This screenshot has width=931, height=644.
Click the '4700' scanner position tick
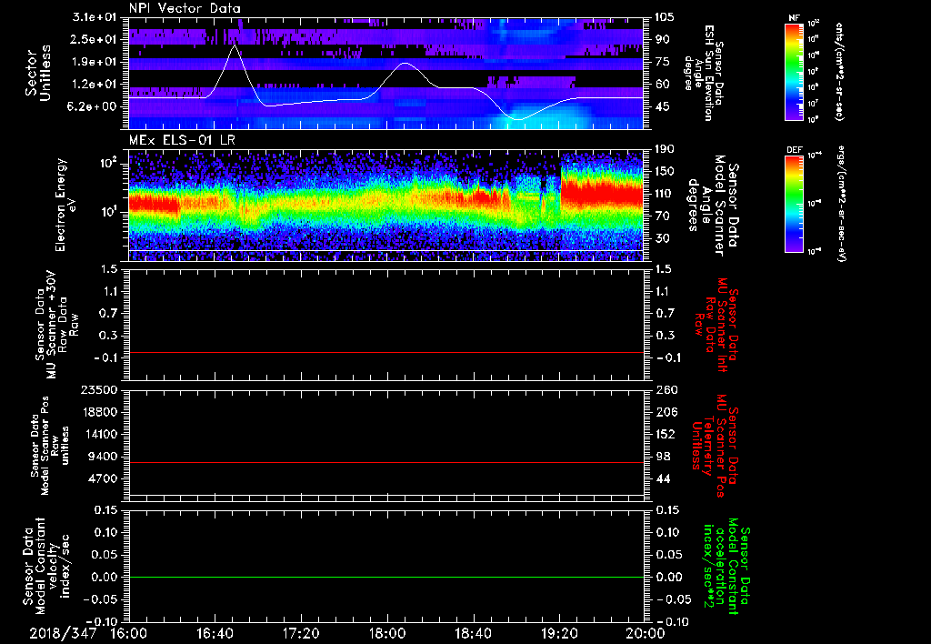pyautogui.click(x=104, y=478)
